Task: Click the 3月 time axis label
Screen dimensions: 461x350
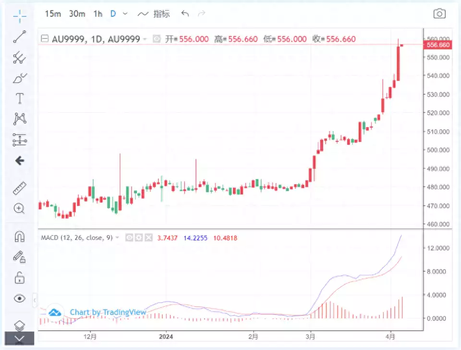Action: (x=310, y=337)
